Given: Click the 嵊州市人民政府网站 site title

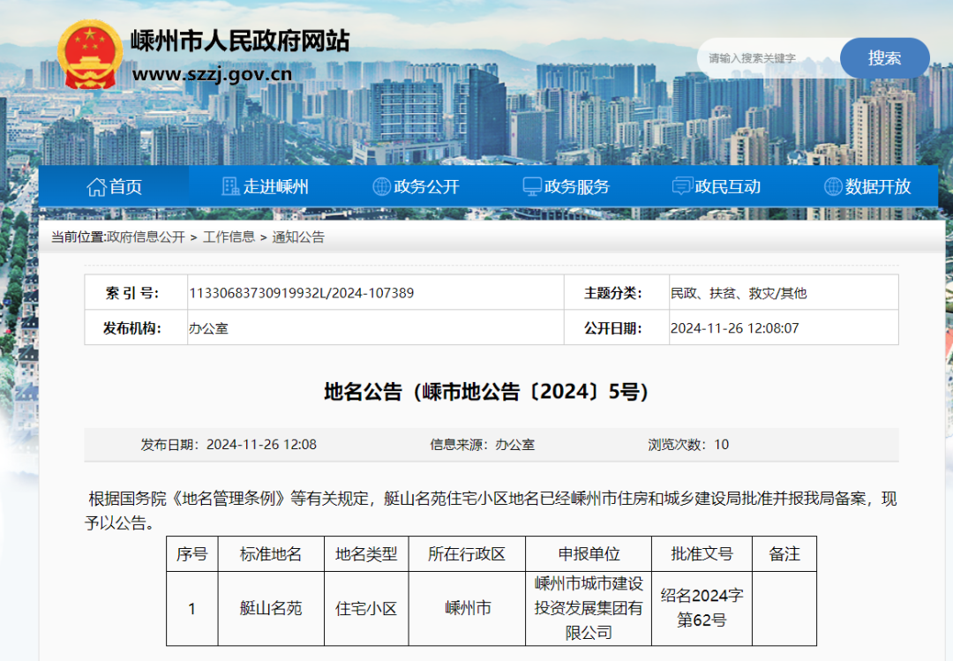Looking at the screenshot, I should coord(240,41).
